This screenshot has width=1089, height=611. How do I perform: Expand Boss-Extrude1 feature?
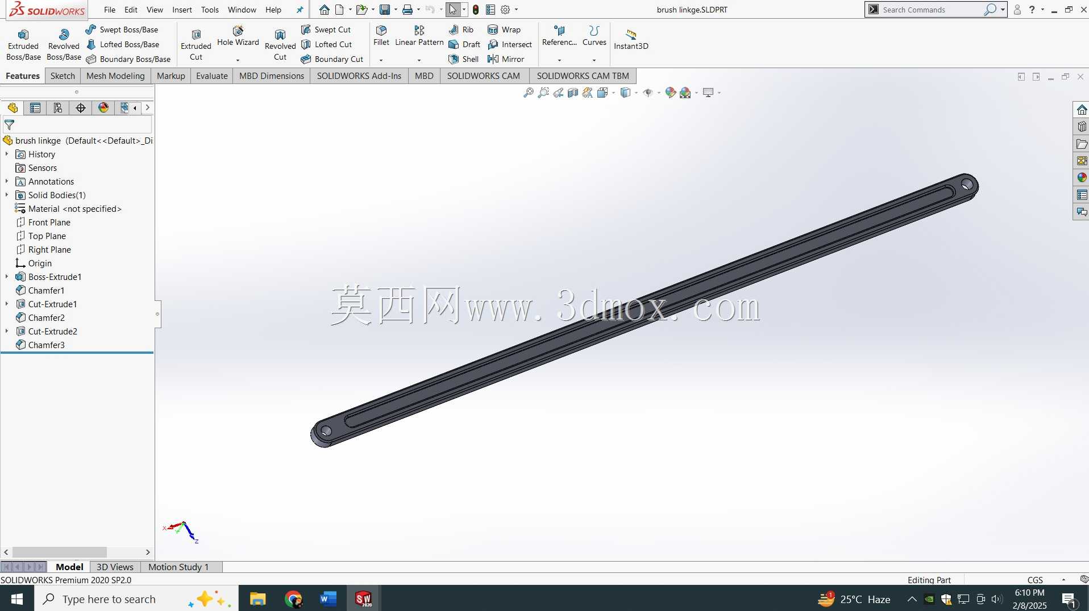pos(7,277)
